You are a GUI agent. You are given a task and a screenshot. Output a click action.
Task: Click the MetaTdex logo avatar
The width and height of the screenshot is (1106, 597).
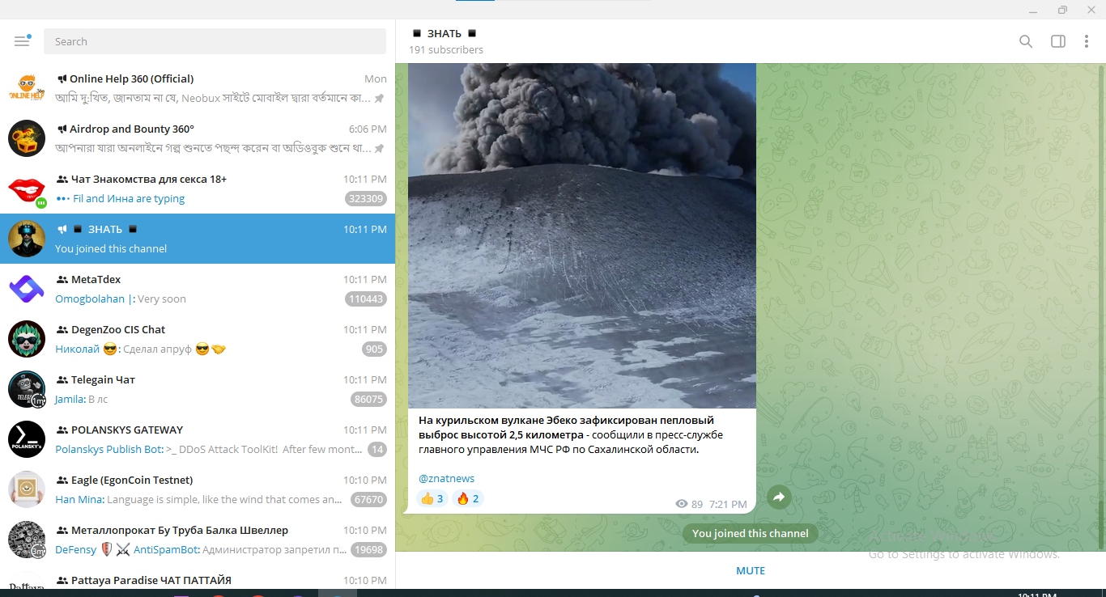pos(27,289)
